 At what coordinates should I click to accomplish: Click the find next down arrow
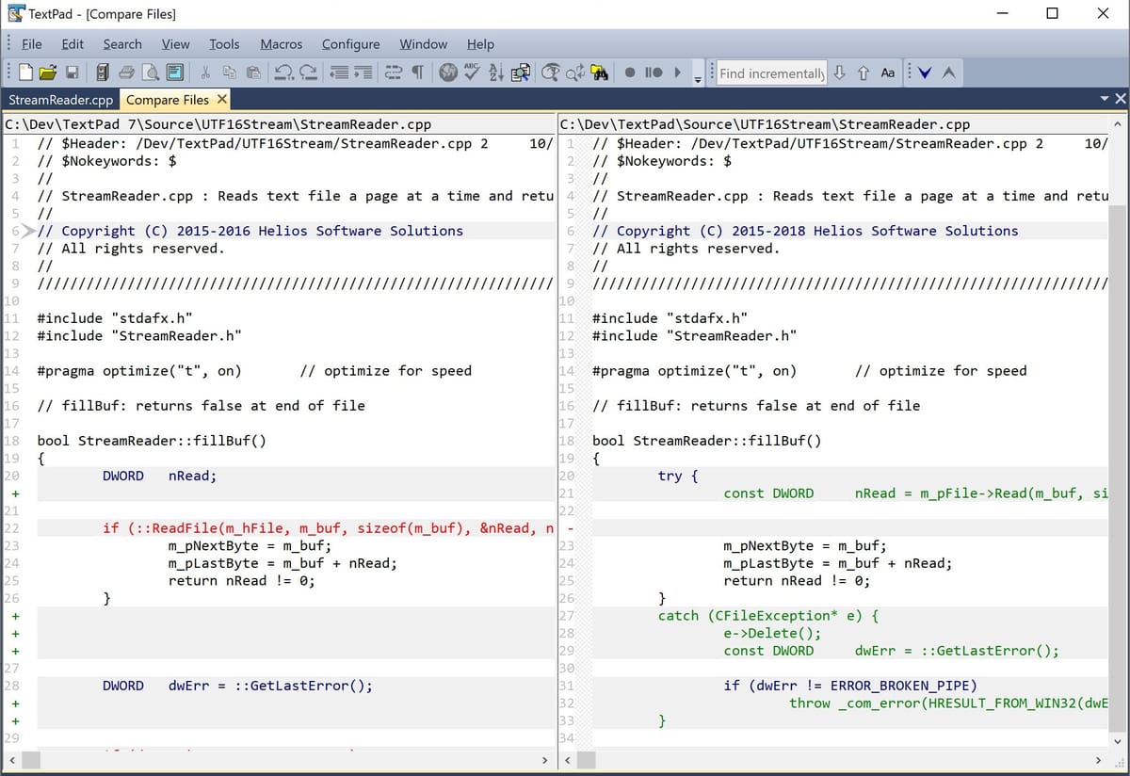pyautogui.click(x=839, y=73)
